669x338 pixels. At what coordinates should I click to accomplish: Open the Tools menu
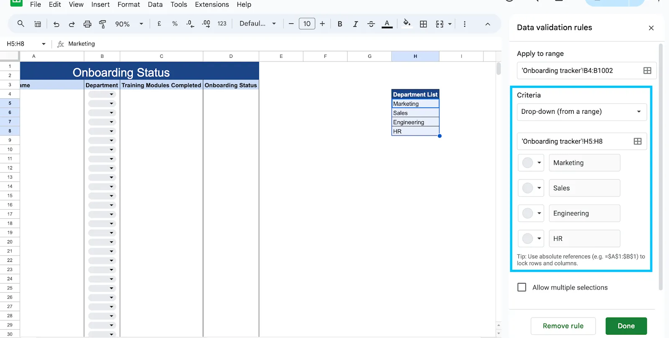(x=179, y=5)
